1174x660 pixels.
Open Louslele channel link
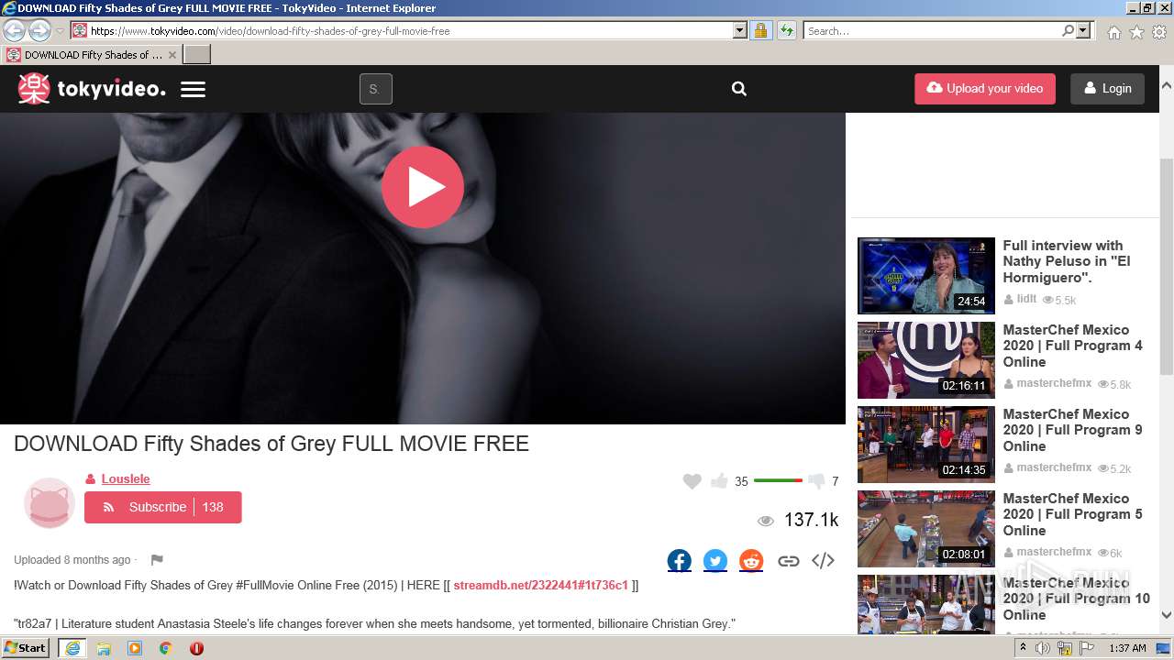(126, 478)
